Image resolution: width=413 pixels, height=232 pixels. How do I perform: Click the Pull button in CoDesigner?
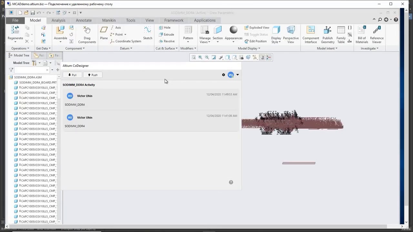click(72, 75)
